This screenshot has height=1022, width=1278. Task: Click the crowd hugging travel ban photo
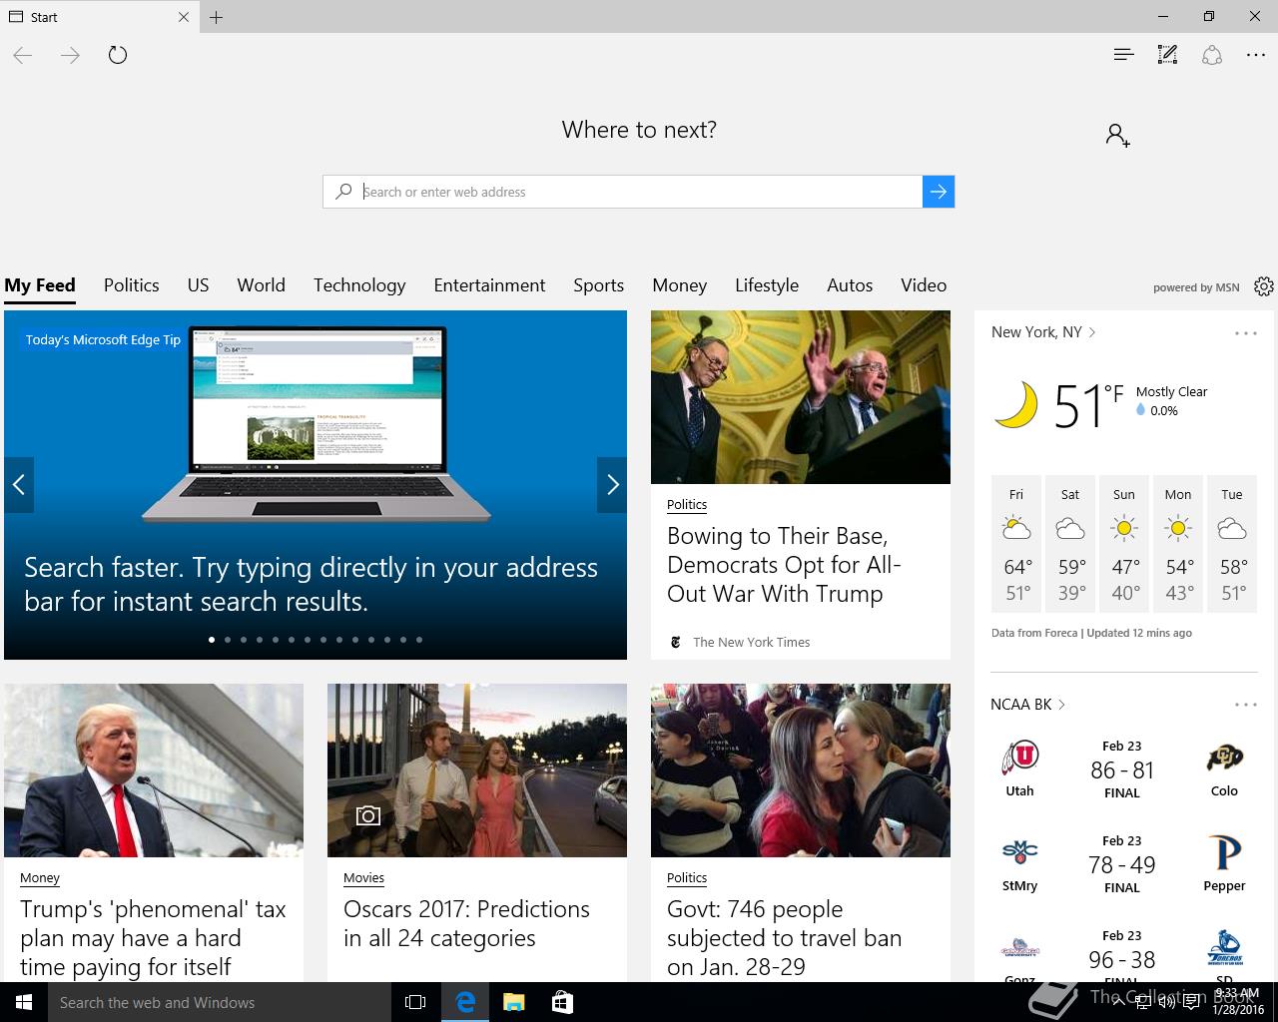click(801, 770)
